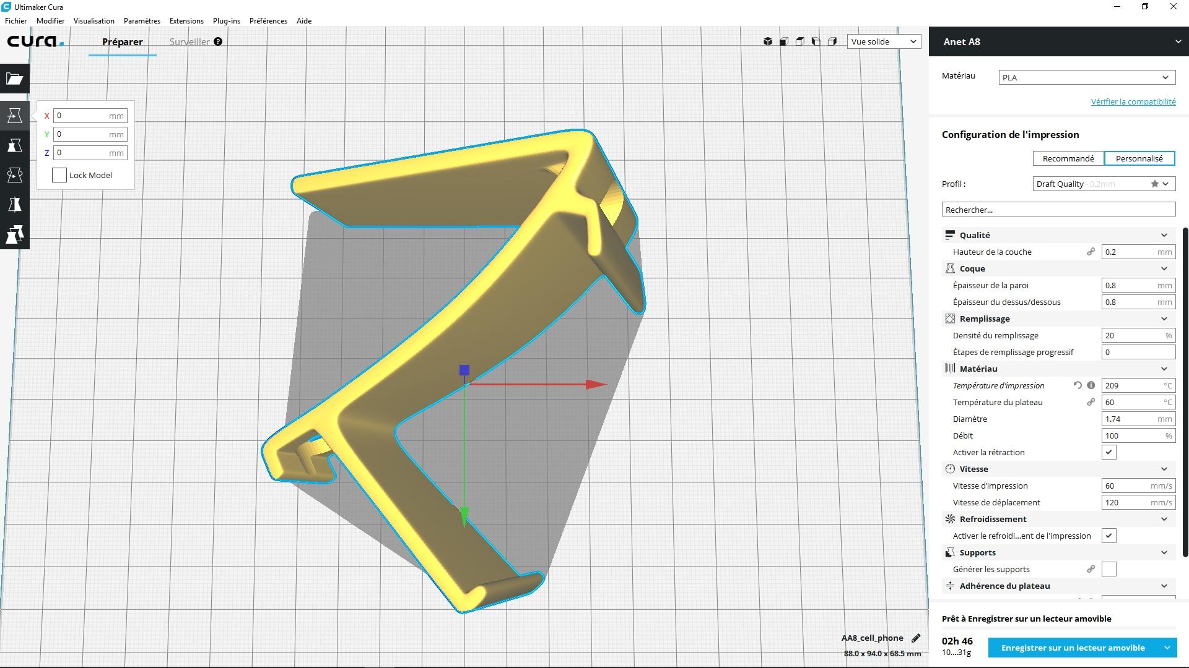Select the Rotate tool
Screen dimensions: 1189x668
pyautogui.click(x=15, y=175)
